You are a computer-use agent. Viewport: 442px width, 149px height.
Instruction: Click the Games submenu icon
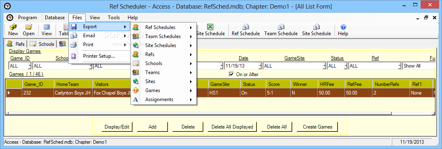[135, 90]
